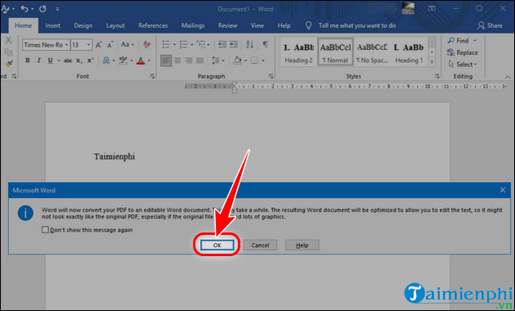Click the Help button in the dialog
This screenshot has width=515, height=311.
pyautogui.click(x=302, y=246)
